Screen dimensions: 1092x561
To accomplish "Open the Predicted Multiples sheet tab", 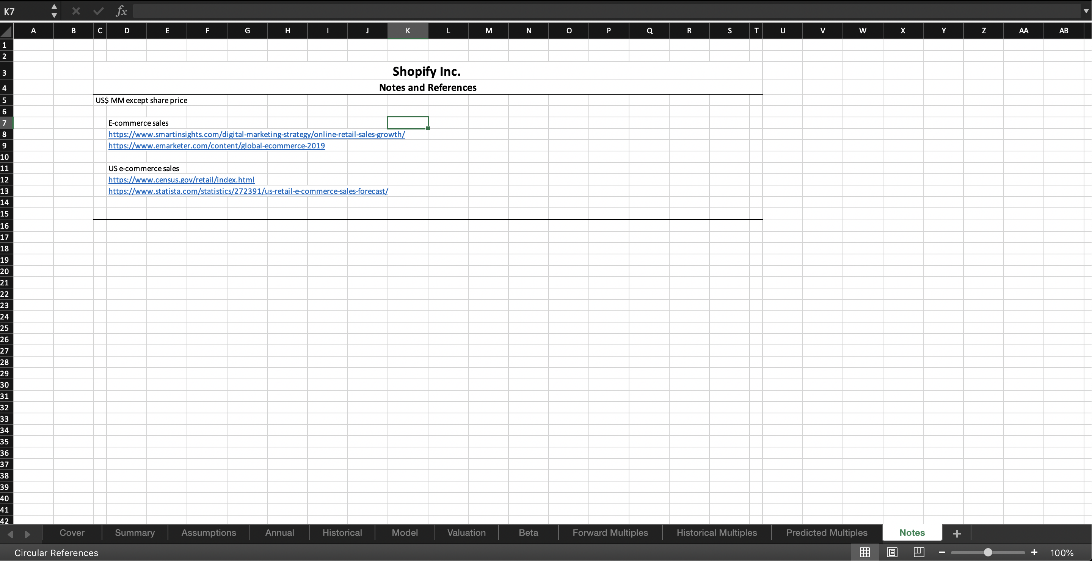I will (x=827, y=533).
